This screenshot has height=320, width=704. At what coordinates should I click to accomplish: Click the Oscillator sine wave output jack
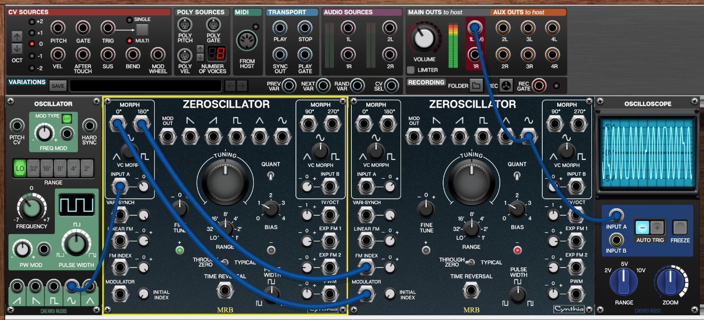tap(73, 285)
